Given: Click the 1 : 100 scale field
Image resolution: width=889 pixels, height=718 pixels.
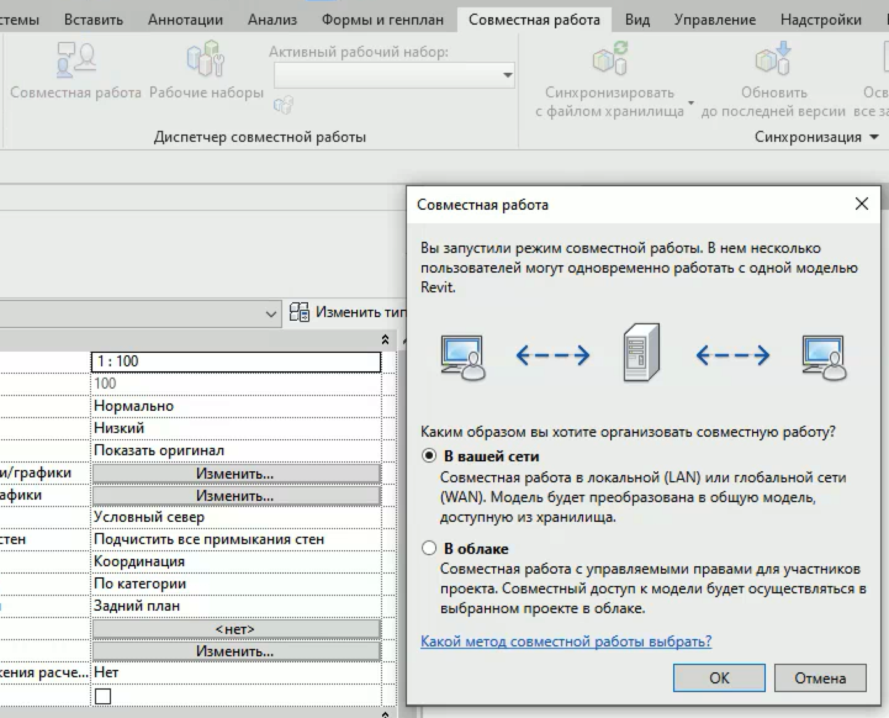Looking at the screenshot, I should [x=236, y=361].
